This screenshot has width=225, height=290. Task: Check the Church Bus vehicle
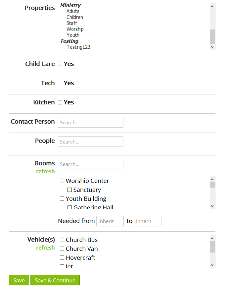(x=62, y=240)
